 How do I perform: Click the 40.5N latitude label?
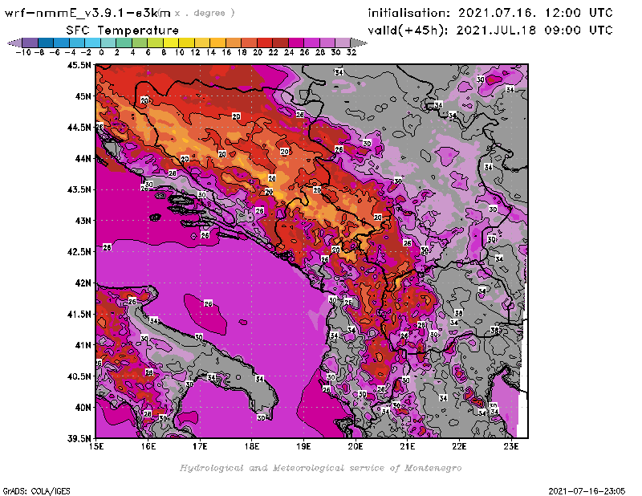[x=79, y=376]
